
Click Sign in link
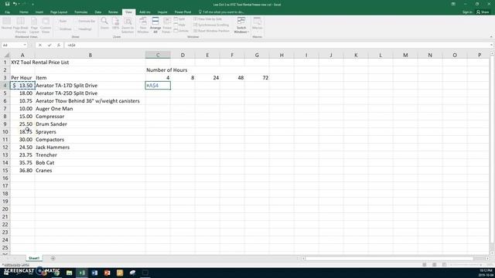467,12
